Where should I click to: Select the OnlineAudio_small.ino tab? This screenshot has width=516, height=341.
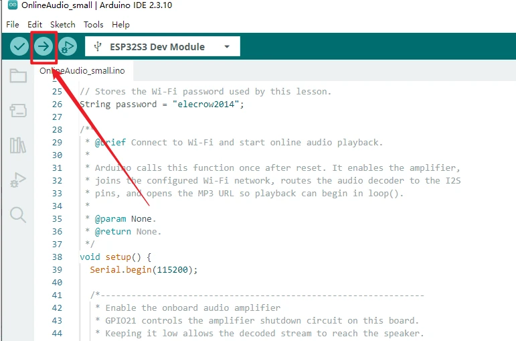[82, 70]
